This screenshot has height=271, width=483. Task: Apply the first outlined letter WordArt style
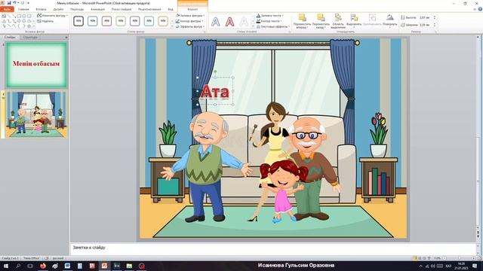pyautogui.click(x=216, y=22)
